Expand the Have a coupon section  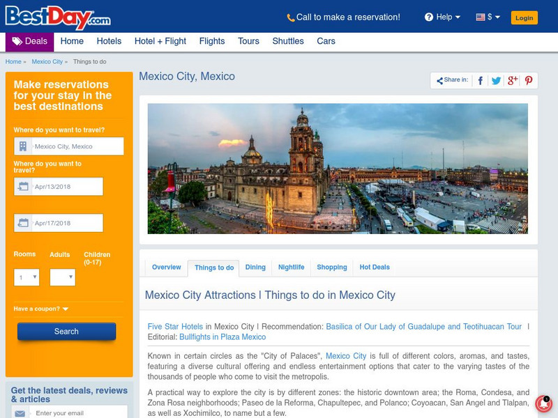click(41, 309)
